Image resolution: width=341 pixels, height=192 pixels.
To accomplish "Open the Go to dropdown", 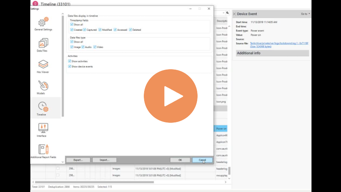I will [306, 14].
